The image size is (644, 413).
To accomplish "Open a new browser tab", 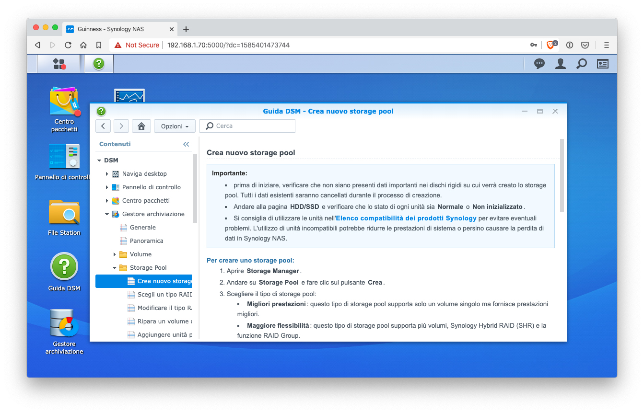I will [x=186, y=29].
